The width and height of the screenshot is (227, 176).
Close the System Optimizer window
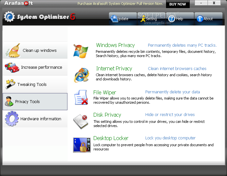(214, 3)
